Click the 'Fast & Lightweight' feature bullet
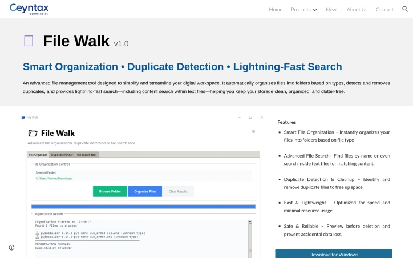413x258 pixels. coord(337,207)
